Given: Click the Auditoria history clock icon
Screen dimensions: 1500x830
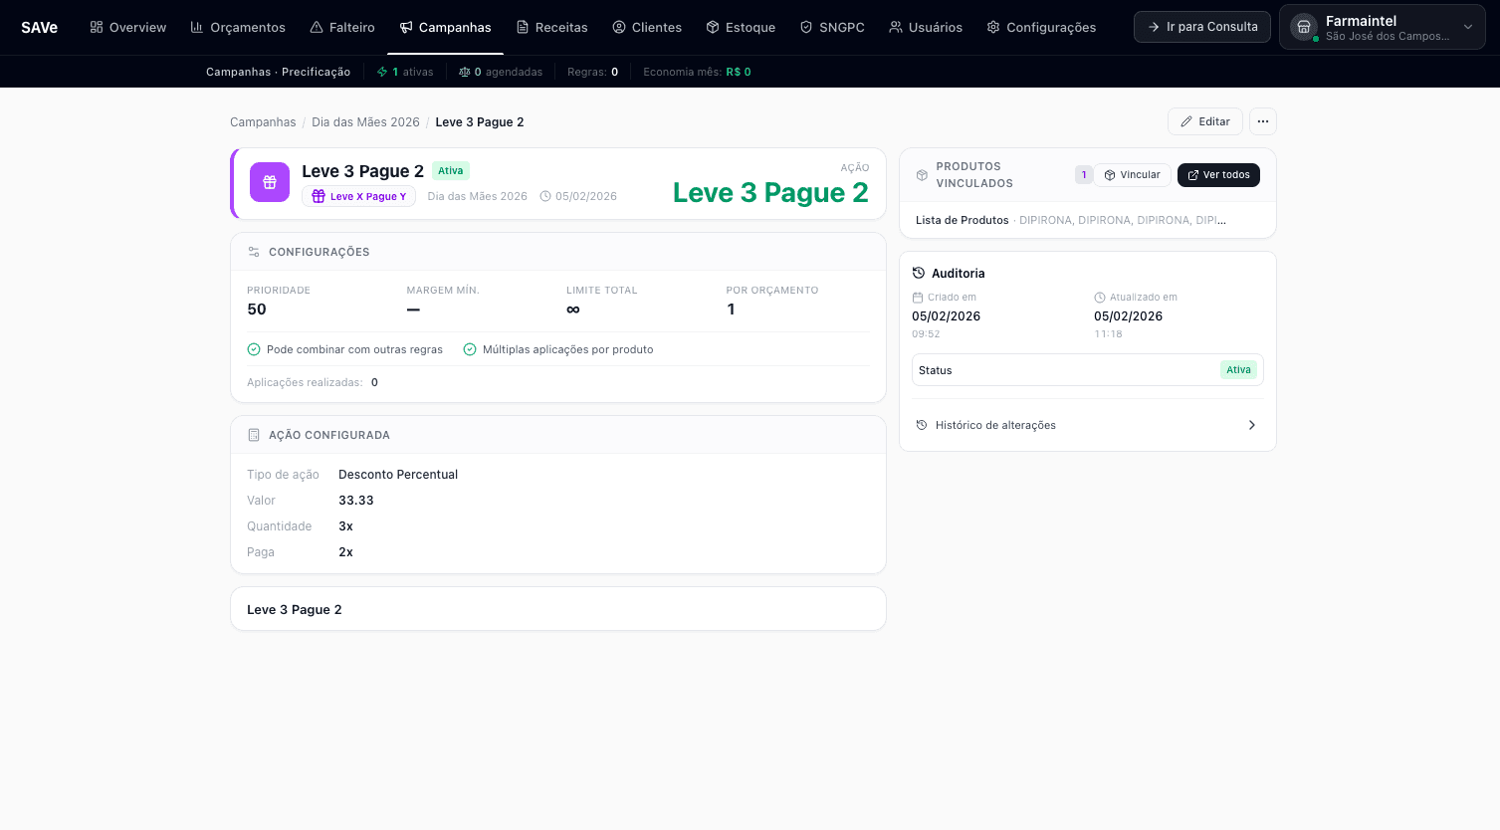Looking at the screenshot, I should click(919, 273).
